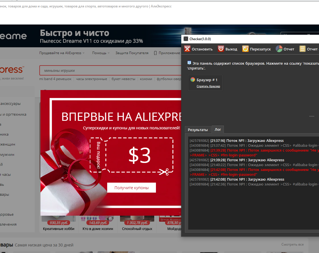Screen dimensions: 319x253
Task: Click the 143,69 руб. price tag
Action: [98, 223]
